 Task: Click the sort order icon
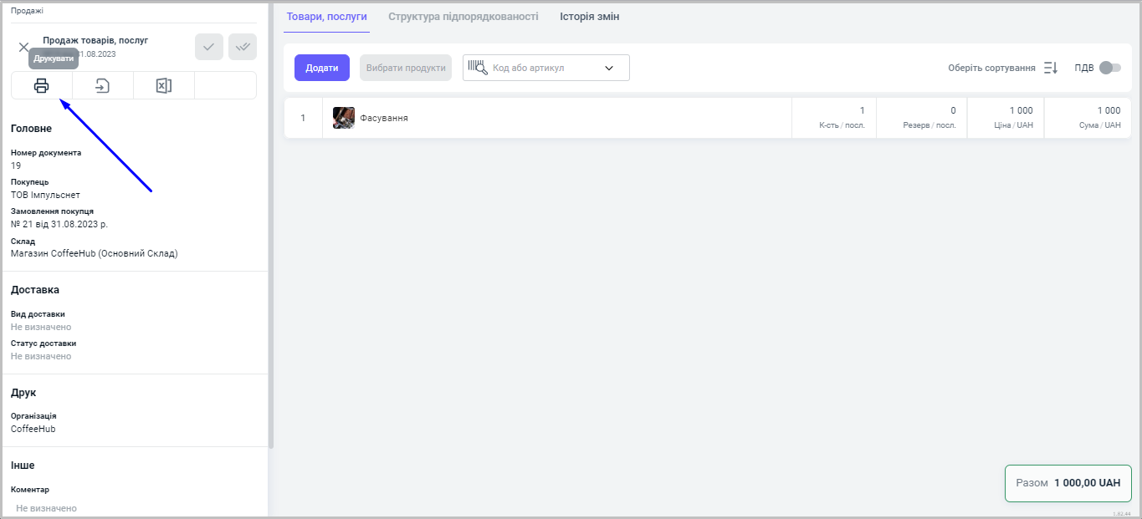point(1051,68)
